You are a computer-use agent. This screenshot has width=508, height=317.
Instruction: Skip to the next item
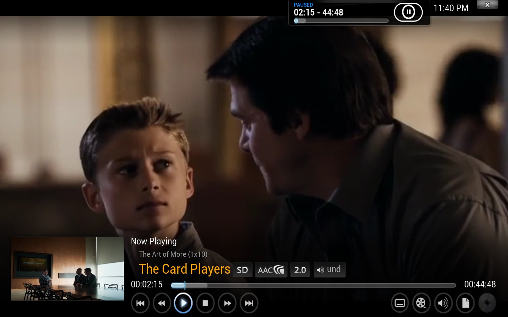tap(249, 303)
